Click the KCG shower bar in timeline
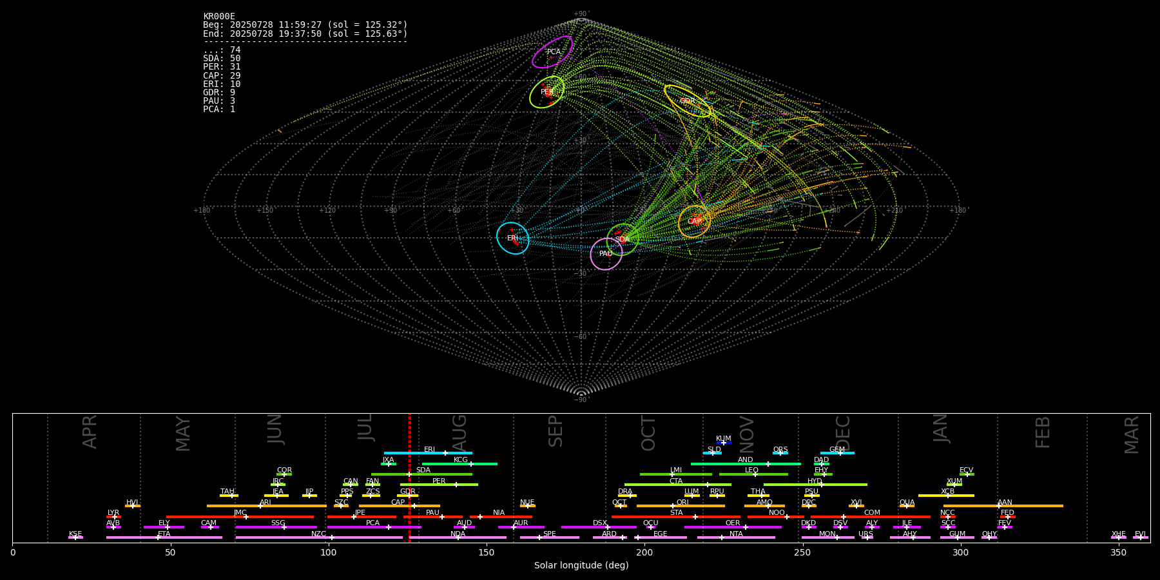The height and width of the screenshot is (580, 1160). 459,464
